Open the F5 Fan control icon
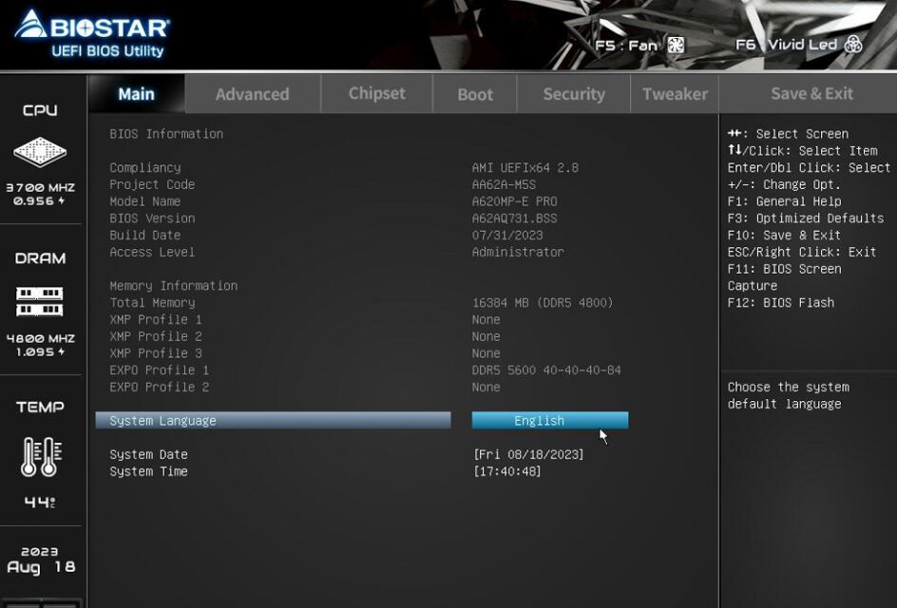897x608 pixels. (x=676, y=45)
